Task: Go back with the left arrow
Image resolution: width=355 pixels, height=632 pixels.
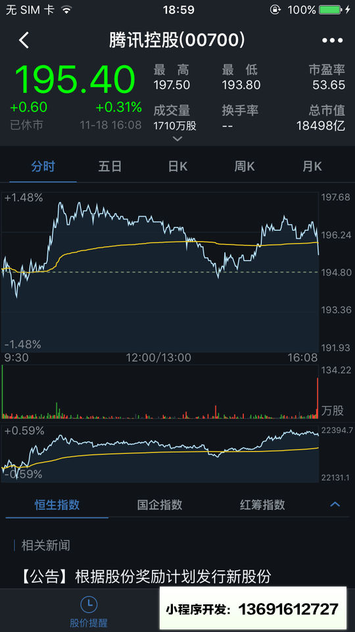Action: pyautogui.click(x=24, y=40)
